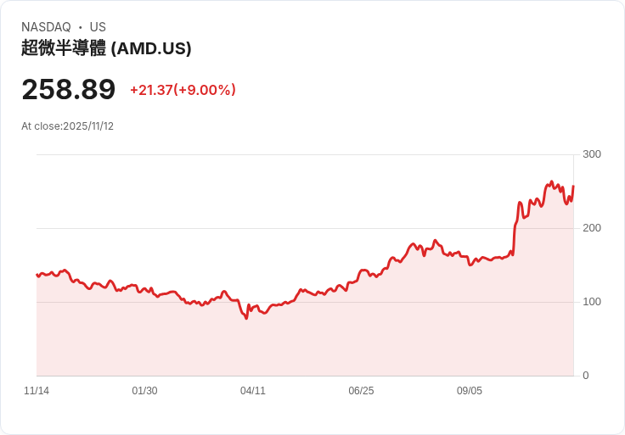The image size is (625, 435).
Task: Click the NASDAQ exchange label
Action: 46,27
